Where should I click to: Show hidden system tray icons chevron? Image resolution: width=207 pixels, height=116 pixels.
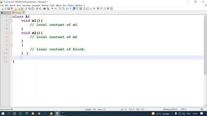click(x=172, y=114)
